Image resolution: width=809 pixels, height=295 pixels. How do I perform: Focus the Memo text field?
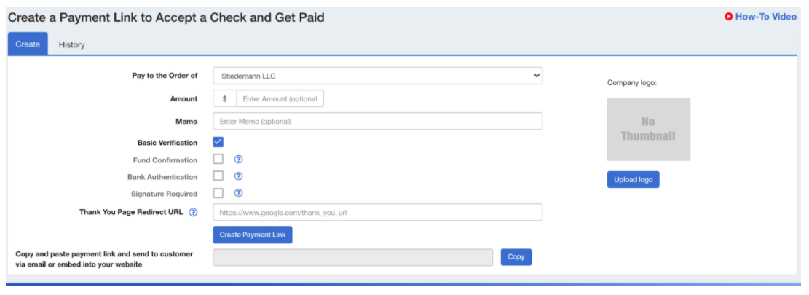click(x=377, y=121)
